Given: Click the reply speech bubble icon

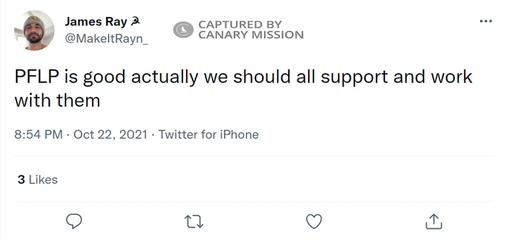Looking at the screenshot, I should [74, 221].
